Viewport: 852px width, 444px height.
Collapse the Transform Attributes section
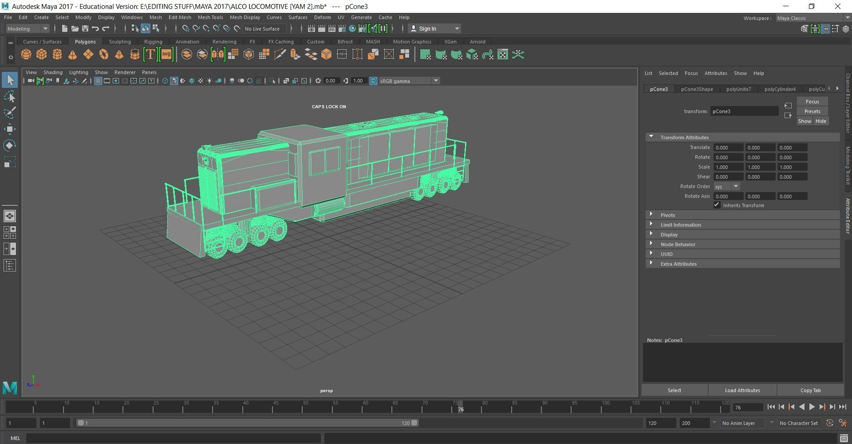742,138
